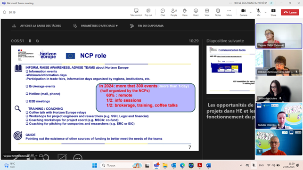Pop out the shared content
303x170 pixels.
click(x=148, y=12)
